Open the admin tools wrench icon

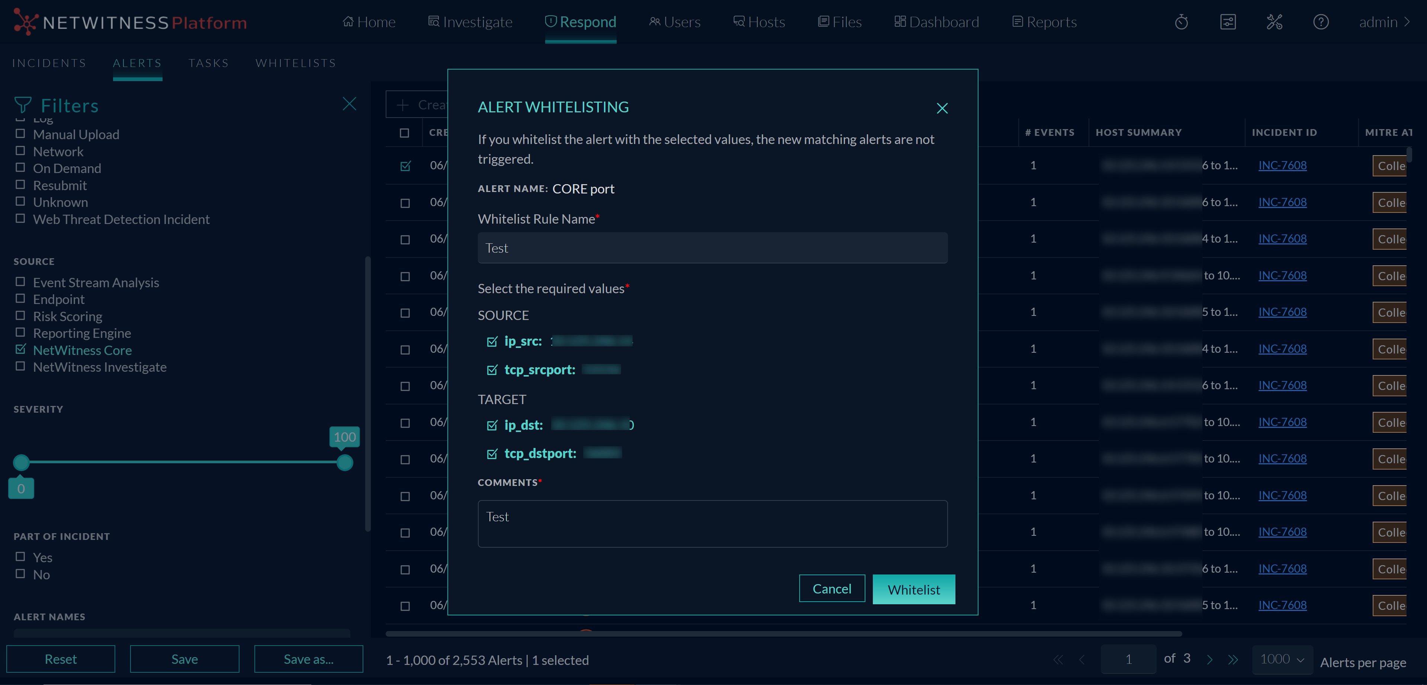pos(1274,22)
